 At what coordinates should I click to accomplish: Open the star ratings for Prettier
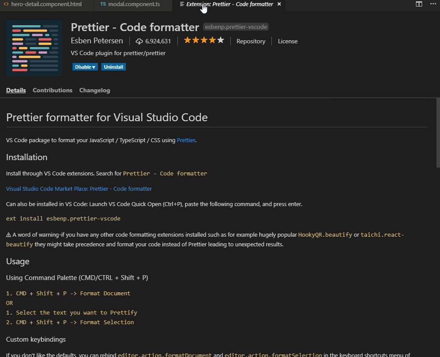pyautogui.click(x=204, y=40)
